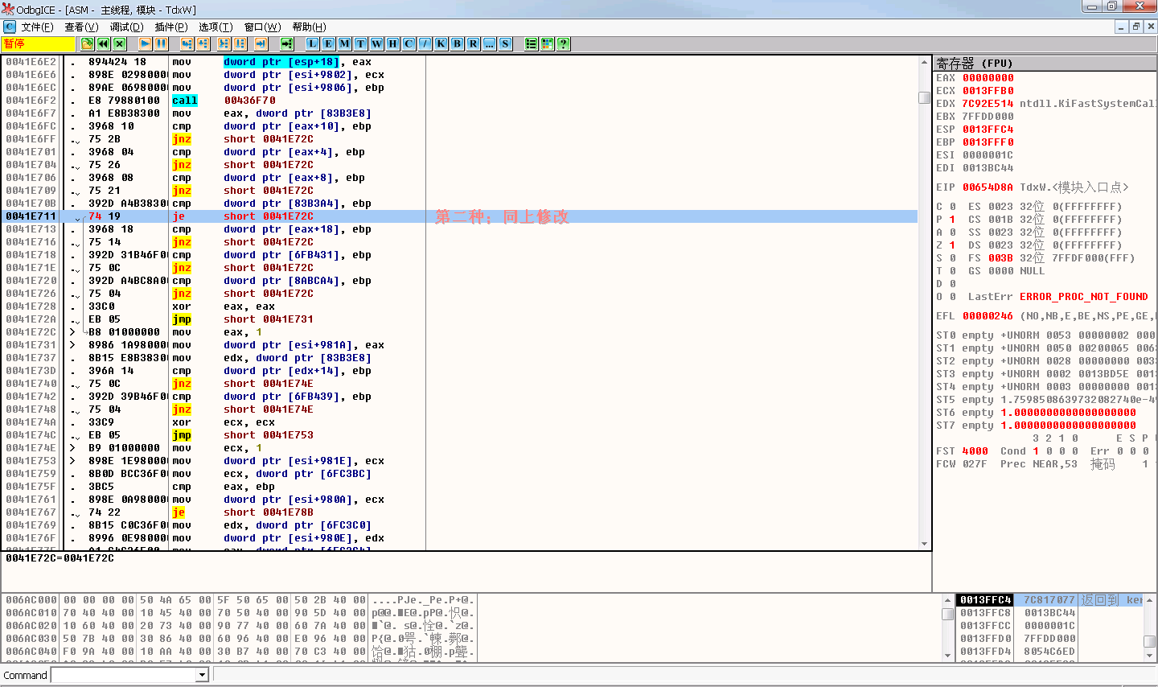1158x687 pixels.
Task: Show Executable modules with E button
Action: click(329, 43)
